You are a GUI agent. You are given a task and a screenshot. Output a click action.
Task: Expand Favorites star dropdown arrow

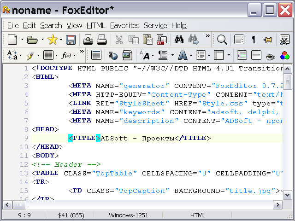click(61, 40)
